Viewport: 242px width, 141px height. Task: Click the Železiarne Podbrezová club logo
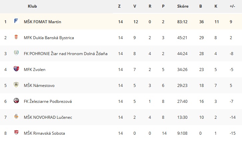16,101
